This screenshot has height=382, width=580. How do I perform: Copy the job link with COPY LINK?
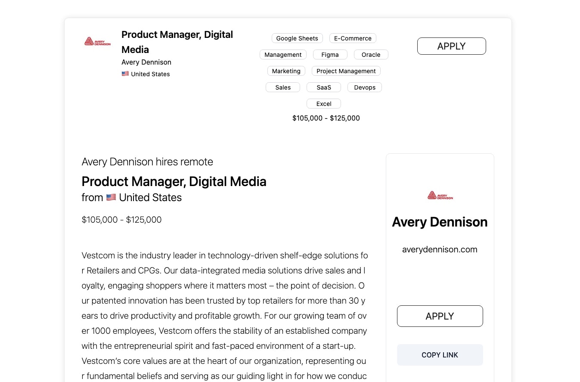tap(440, 355)
